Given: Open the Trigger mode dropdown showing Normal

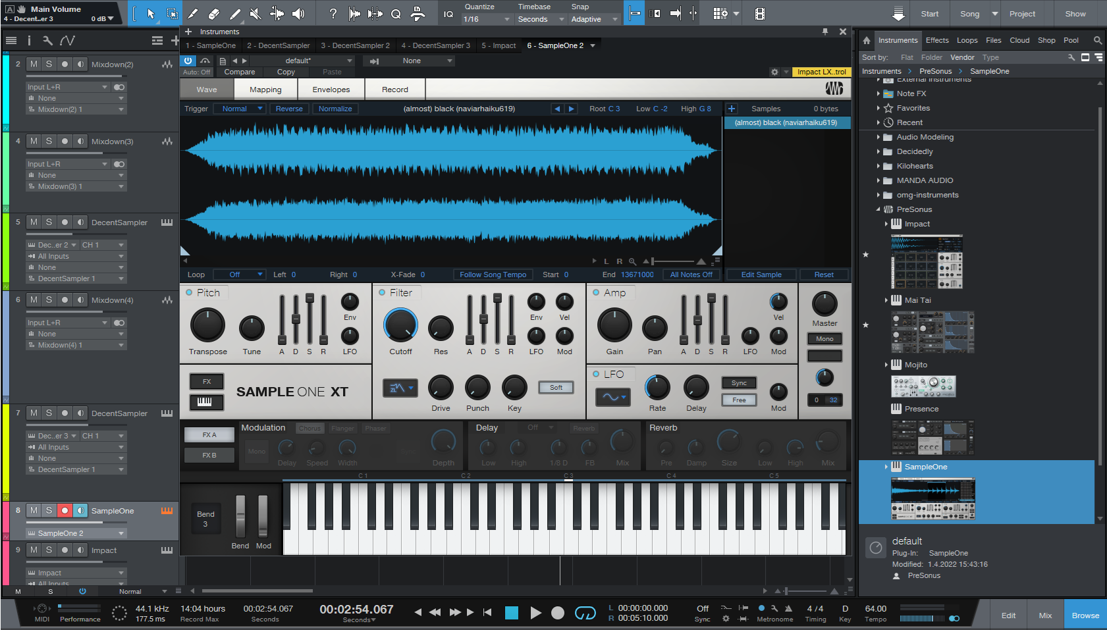Looking at the screenshot, I should (240, 108).
